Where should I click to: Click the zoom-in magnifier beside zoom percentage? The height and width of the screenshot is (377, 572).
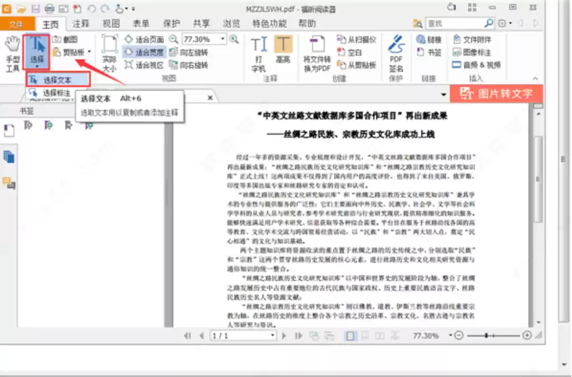234,39
